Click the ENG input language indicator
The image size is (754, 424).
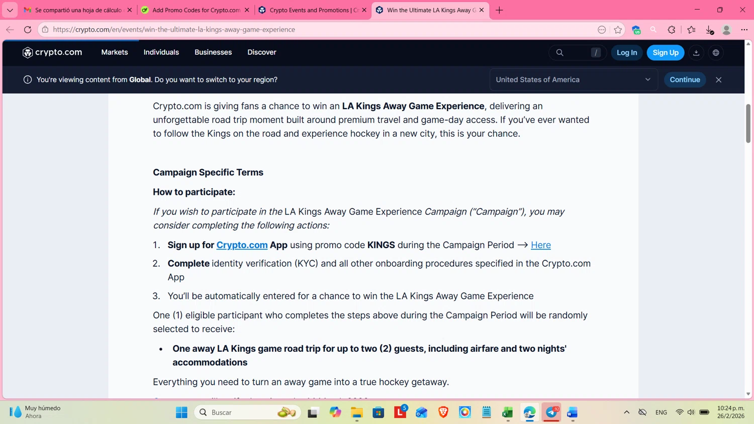[x=661, y=412]
